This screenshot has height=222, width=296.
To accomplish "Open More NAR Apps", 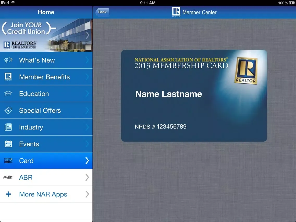I will click(x=46, y=194).
